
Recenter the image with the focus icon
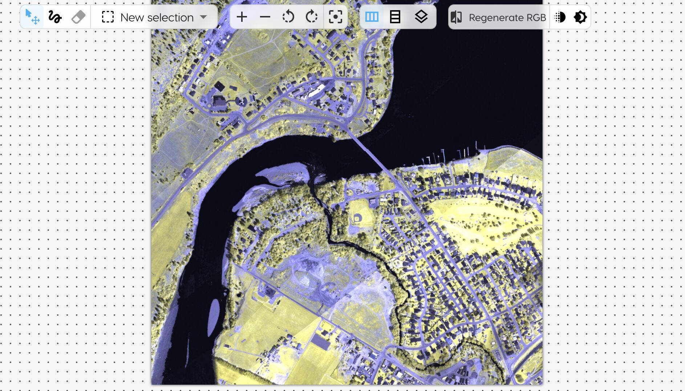click(336, 17)
